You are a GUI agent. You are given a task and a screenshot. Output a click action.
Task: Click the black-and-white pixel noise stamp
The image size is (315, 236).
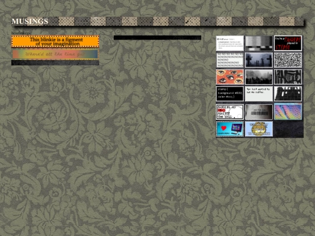pyautogui.click(x=288, y=60)
